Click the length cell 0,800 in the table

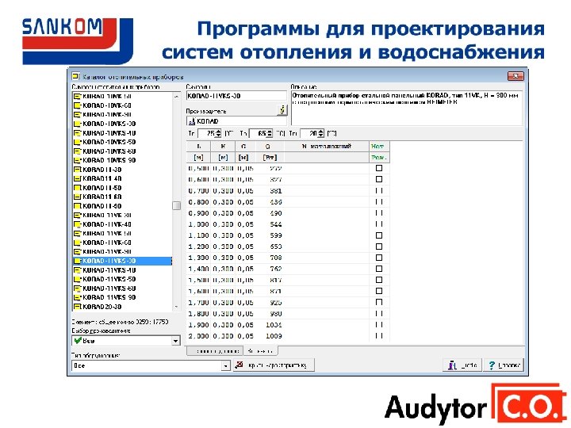[199, 202]
